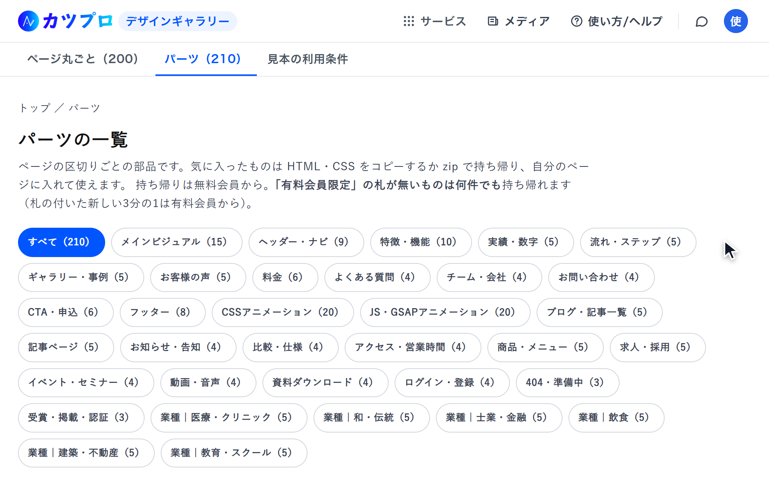Viewport: 769px width, 481px height.
Task: Choose 資料ダウンロード（4）chip
Action: coord(325,383)
